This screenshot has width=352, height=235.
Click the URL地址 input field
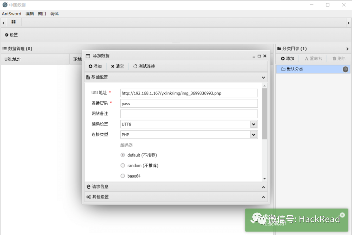(x=189, y=93)
